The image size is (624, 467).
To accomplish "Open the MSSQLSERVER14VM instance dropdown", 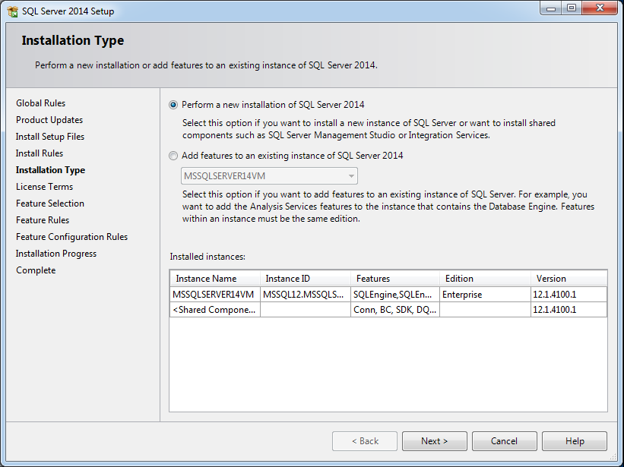I will 268,176.
